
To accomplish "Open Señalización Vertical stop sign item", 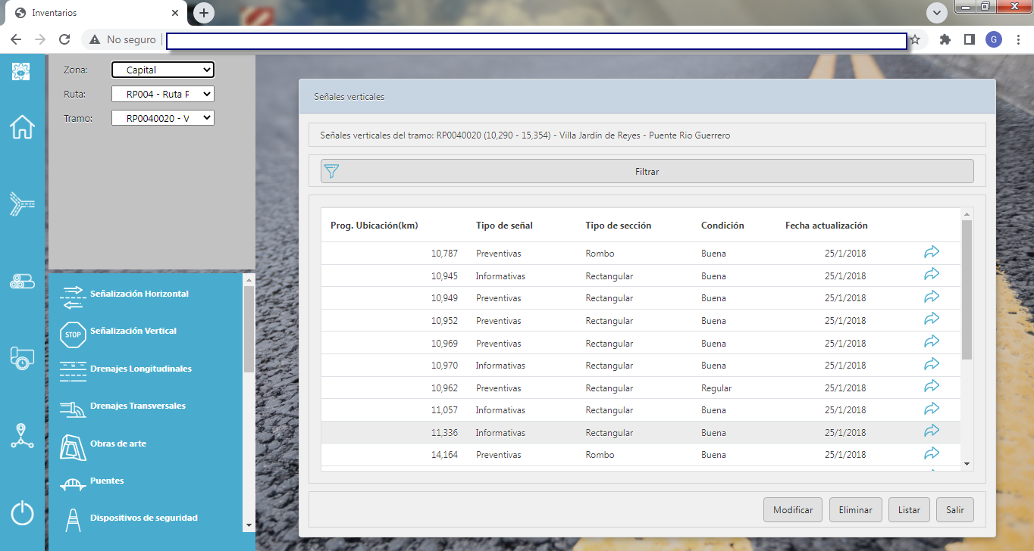I will 133,332.
